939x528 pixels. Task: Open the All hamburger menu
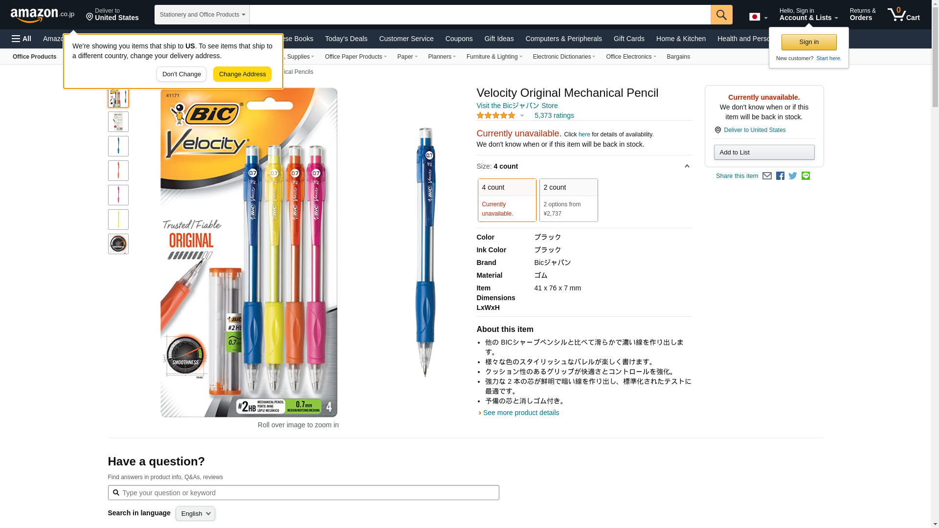[22, 39]
